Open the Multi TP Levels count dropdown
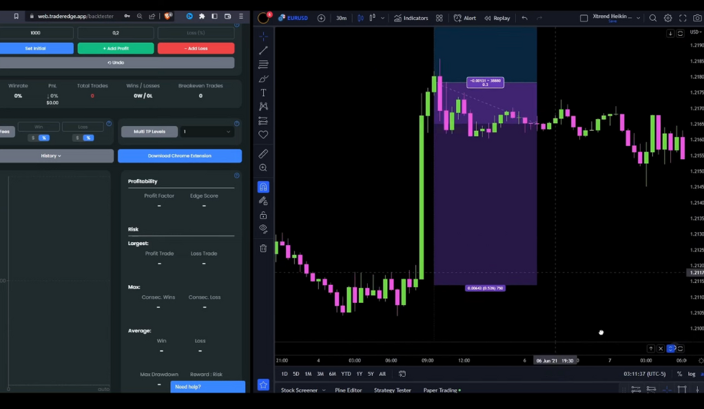The image size is (704, 409). pyautogui.click(x=207, y=132)
